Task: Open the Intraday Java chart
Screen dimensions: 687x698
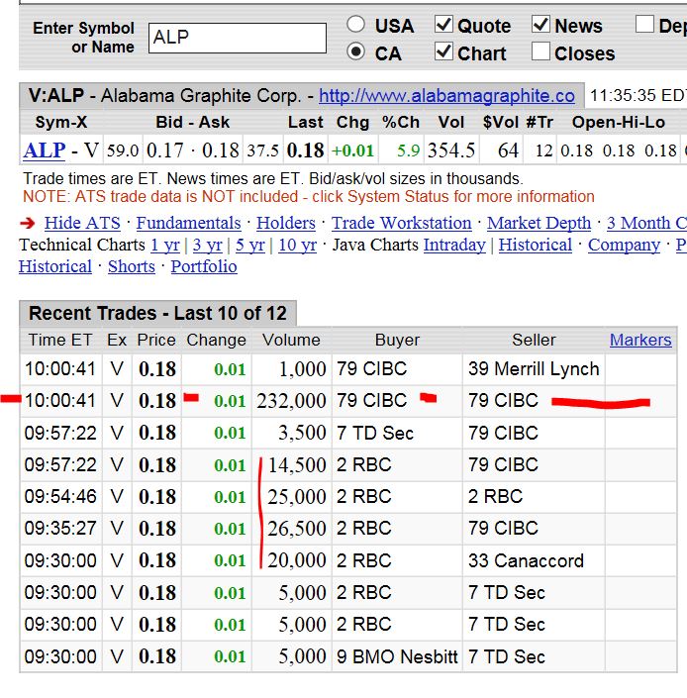Action: (x=454, y=245)
